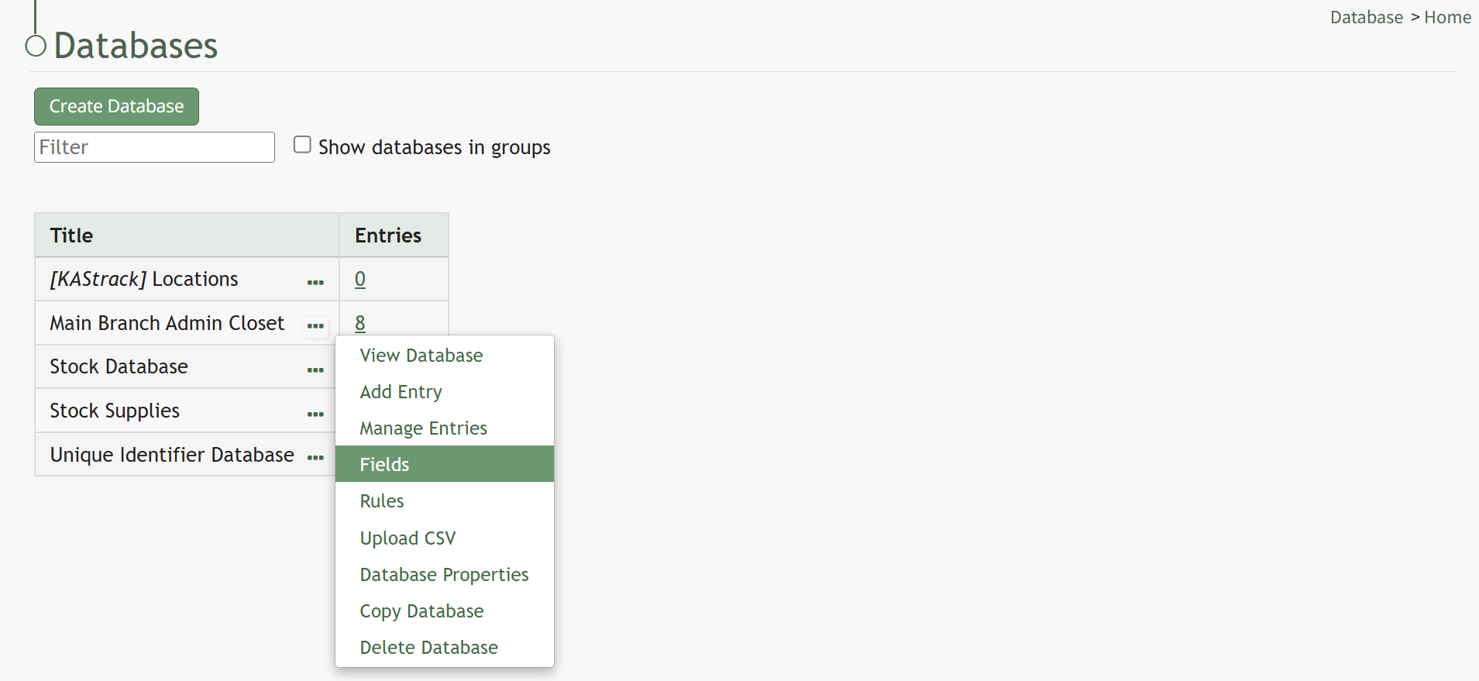Select the Main Branch Admin Closet title
The width and height of the screenshot is (1479, 681).
167,323
